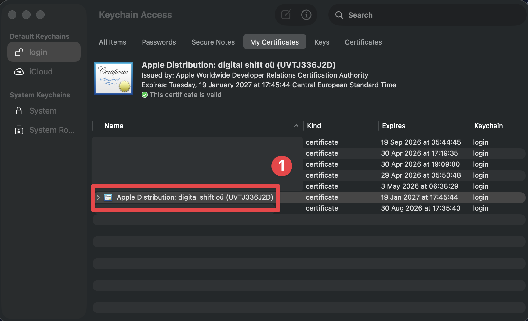Open the Keys tab
This screenshot has width=528, height=321.
[x=321, y=42]
